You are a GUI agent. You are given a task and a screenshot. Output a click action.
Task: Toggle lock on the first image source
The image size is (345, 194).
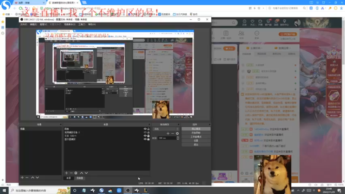click(148, 129)
